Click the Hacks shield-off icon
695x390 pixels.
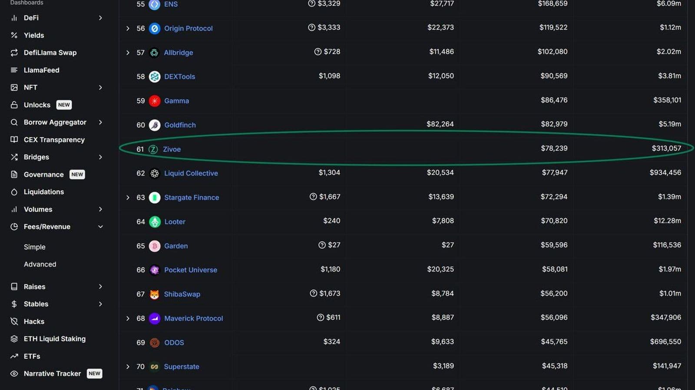pos(14,321)
